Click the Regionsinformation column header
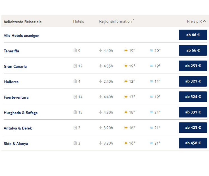209x176 pixels. [115, 21]
